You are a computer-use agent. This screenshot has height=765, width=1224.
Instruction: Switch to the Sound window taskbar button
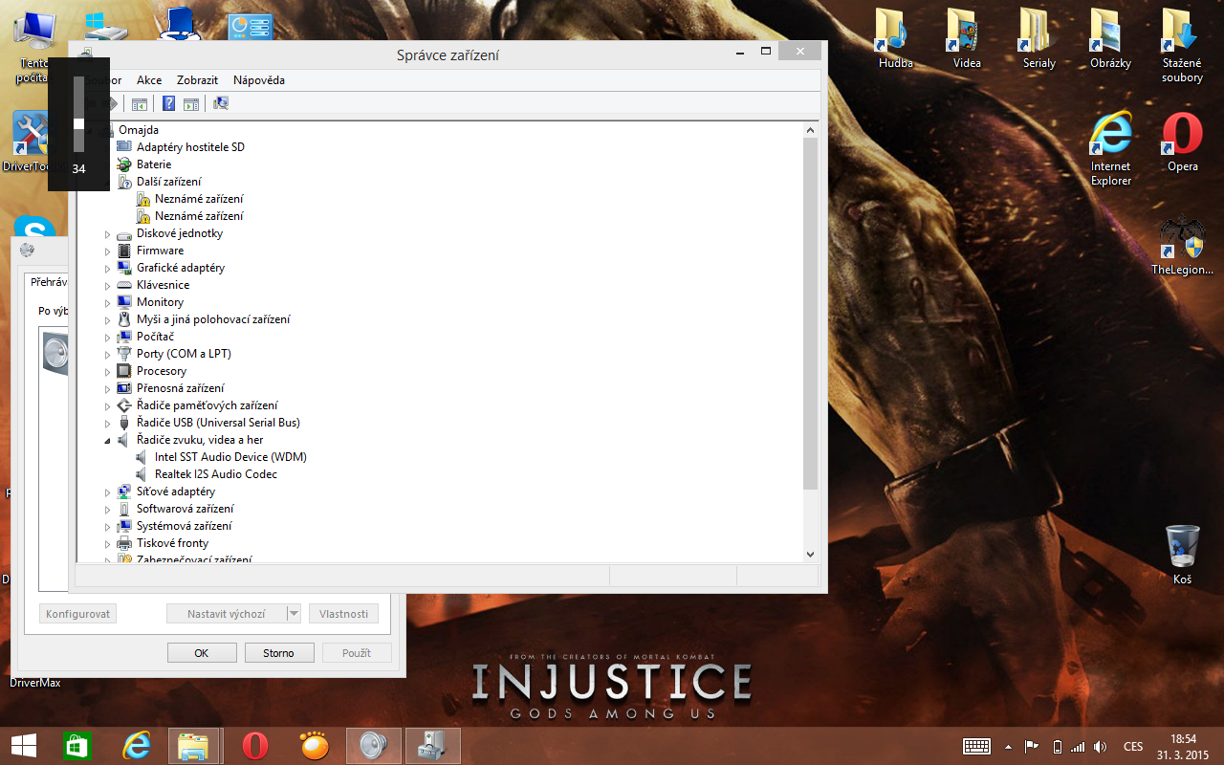[373, 746]
